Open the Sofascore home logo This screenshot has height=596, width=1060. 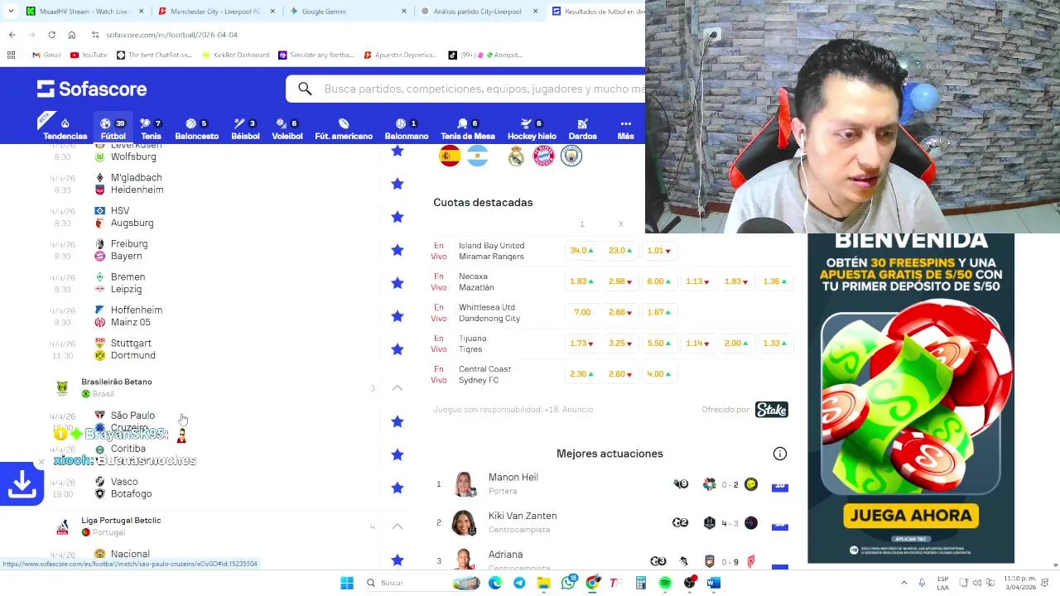92,89
